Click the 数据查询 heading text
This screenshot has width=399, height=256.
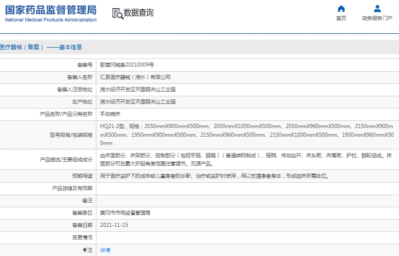point(138,12)
